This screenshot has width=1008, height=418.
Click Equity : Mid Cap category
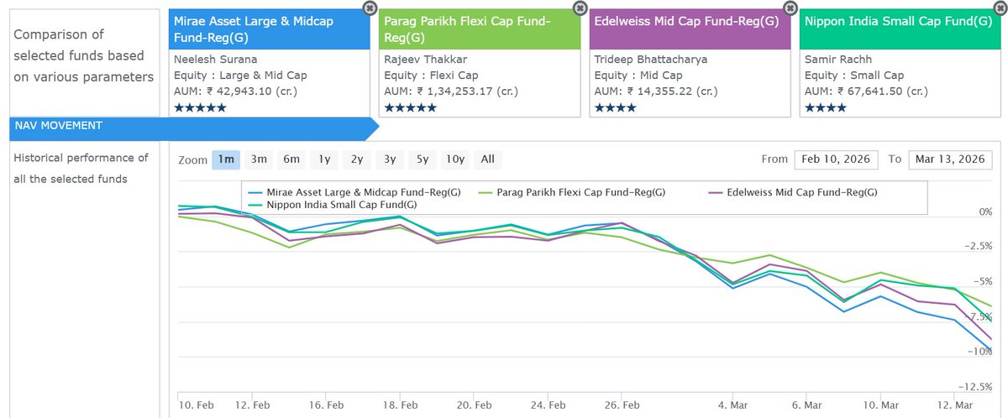pos(638,76)
